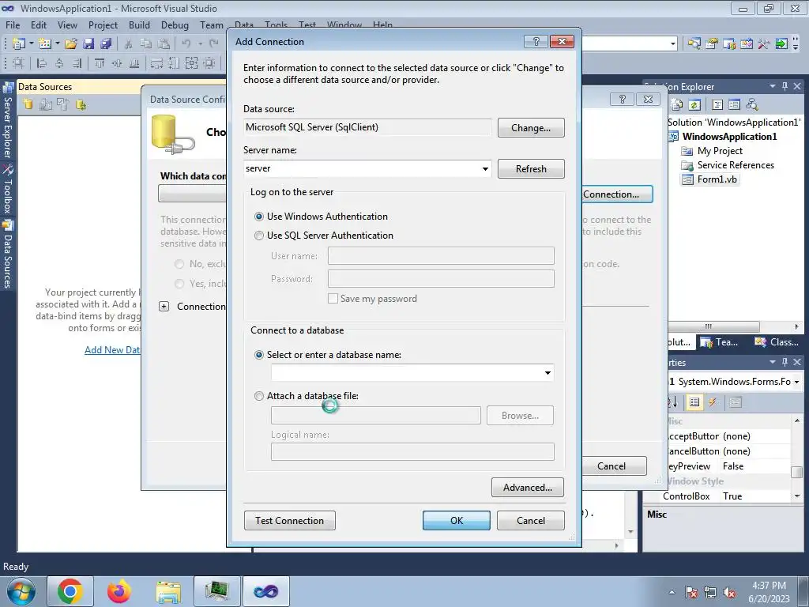The image size is (809, 607).
Task: Click the Open File folder icon
Action: click(71, 44)
